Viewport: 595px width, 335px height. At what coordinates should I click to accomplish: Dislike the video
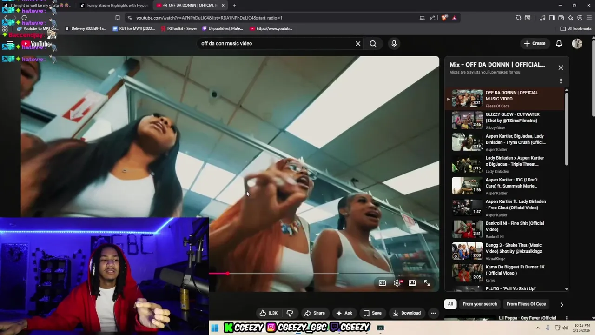[290, 313]
